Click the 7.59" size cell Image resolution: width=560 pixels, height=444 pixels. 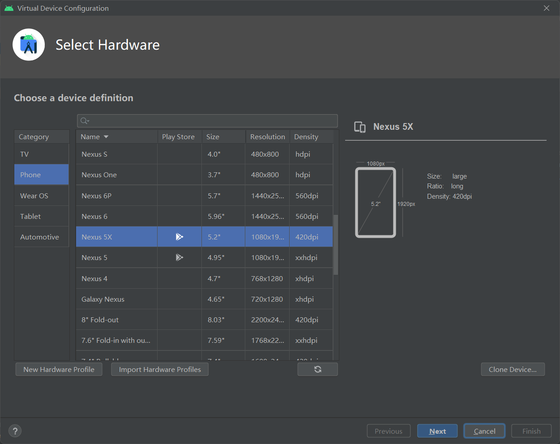click(x=223, y=340)
